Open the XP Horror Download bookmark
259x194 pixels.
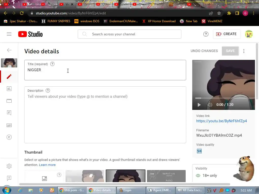coord(159,21)
